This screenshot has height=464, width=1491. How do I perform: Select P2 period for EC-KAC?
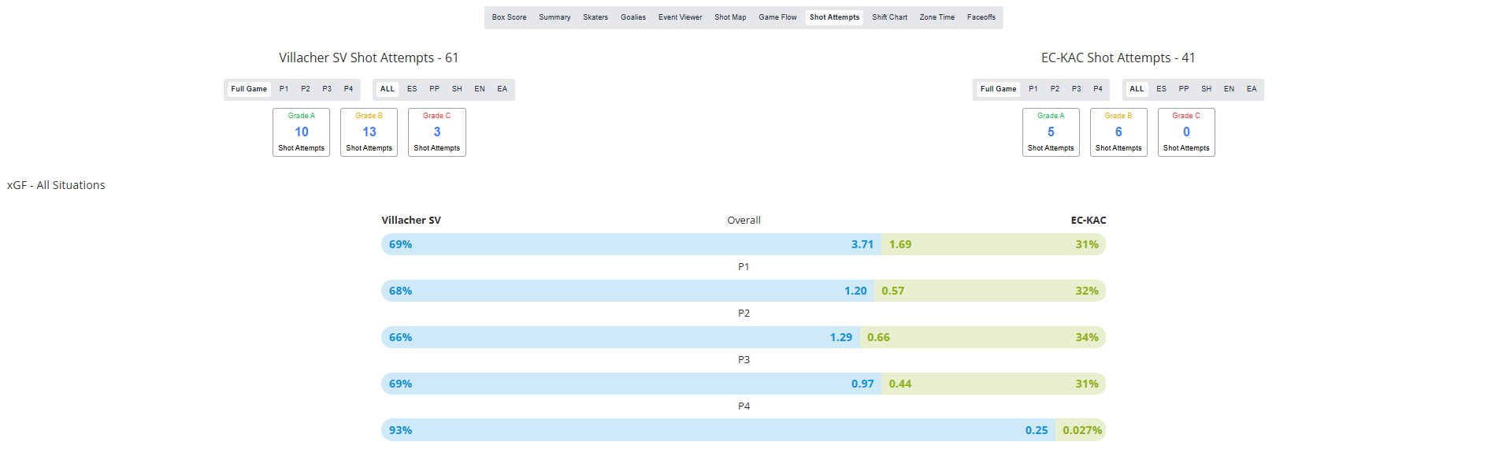(x=1055, y=89)
